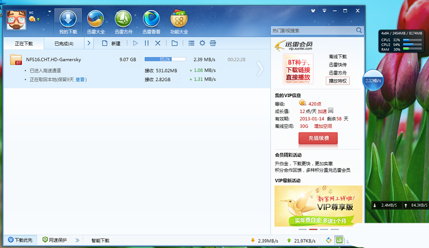This screenshot has width=429, height=248.
Task: Click the BT folder icon of the task
Action: point(16,60)
